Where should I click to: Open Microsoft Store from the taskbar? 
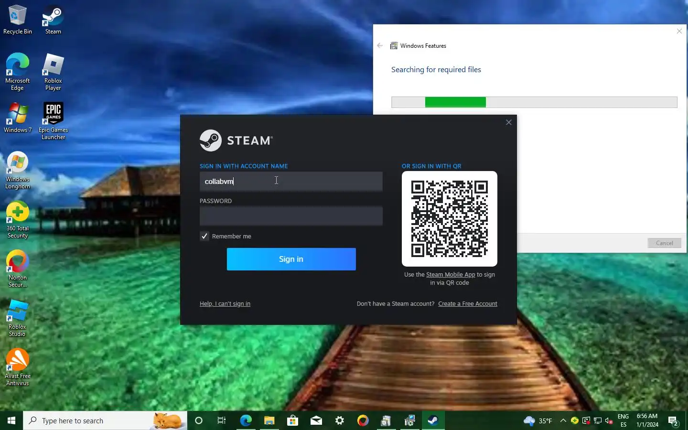coord(292,420)
